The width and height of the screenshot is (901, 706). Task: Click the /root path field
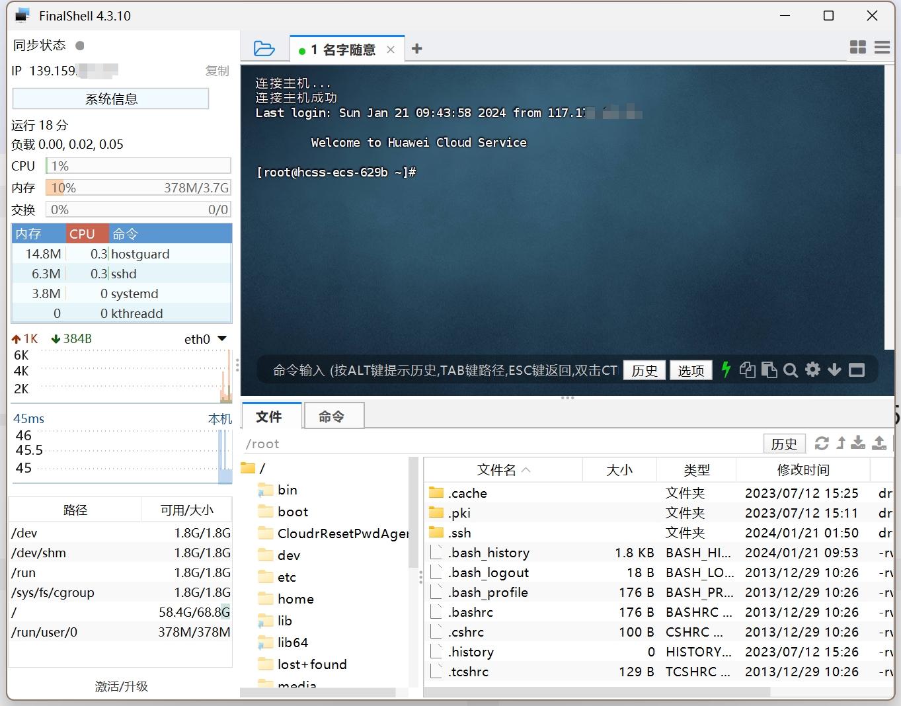point(502,444)
